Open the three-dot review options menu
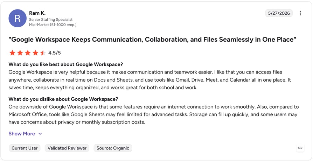The width and height of the screenshot is (313, 161). tap(300, 13)
